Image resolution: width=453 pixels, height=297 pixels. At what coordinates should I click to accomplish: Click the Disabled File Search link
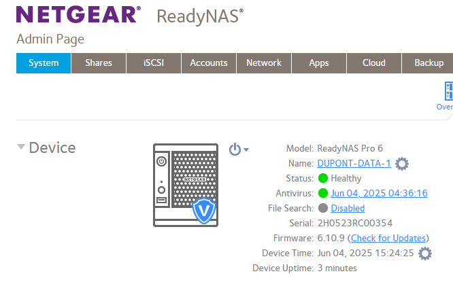click(x=348, y=208)
